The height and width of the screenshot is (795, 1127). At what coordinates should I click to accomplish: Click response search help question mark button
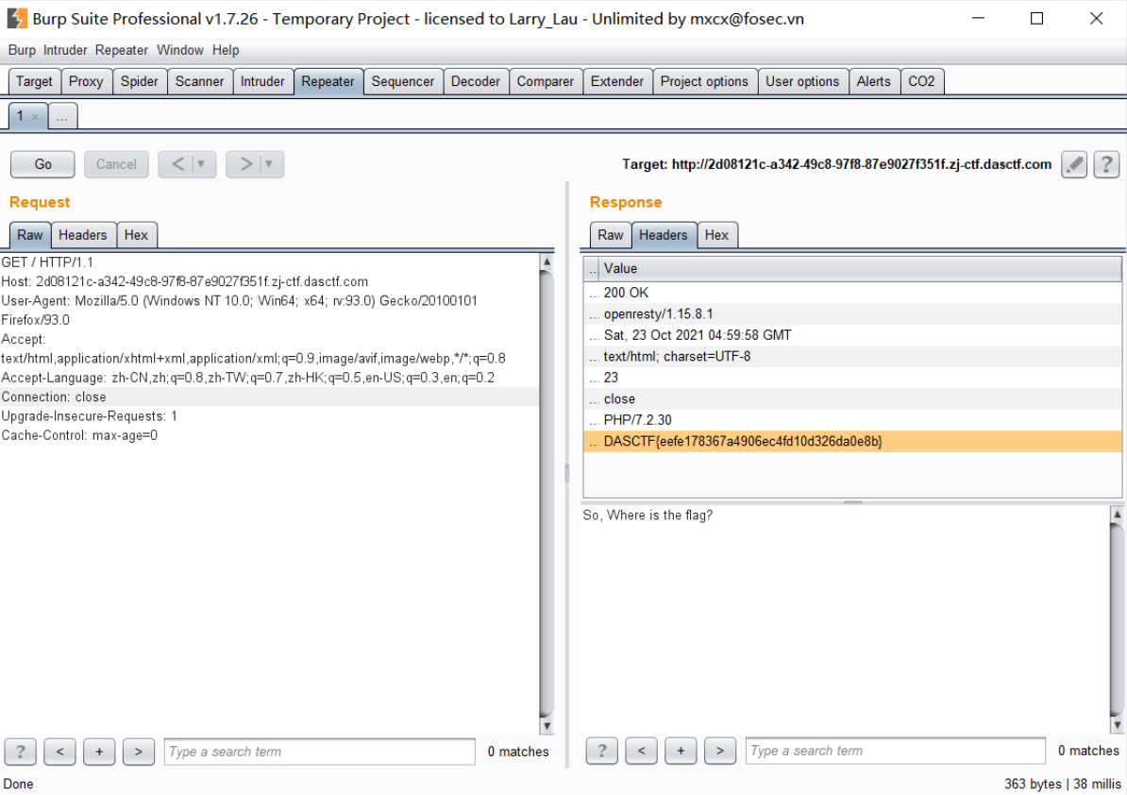coord(601,752)
